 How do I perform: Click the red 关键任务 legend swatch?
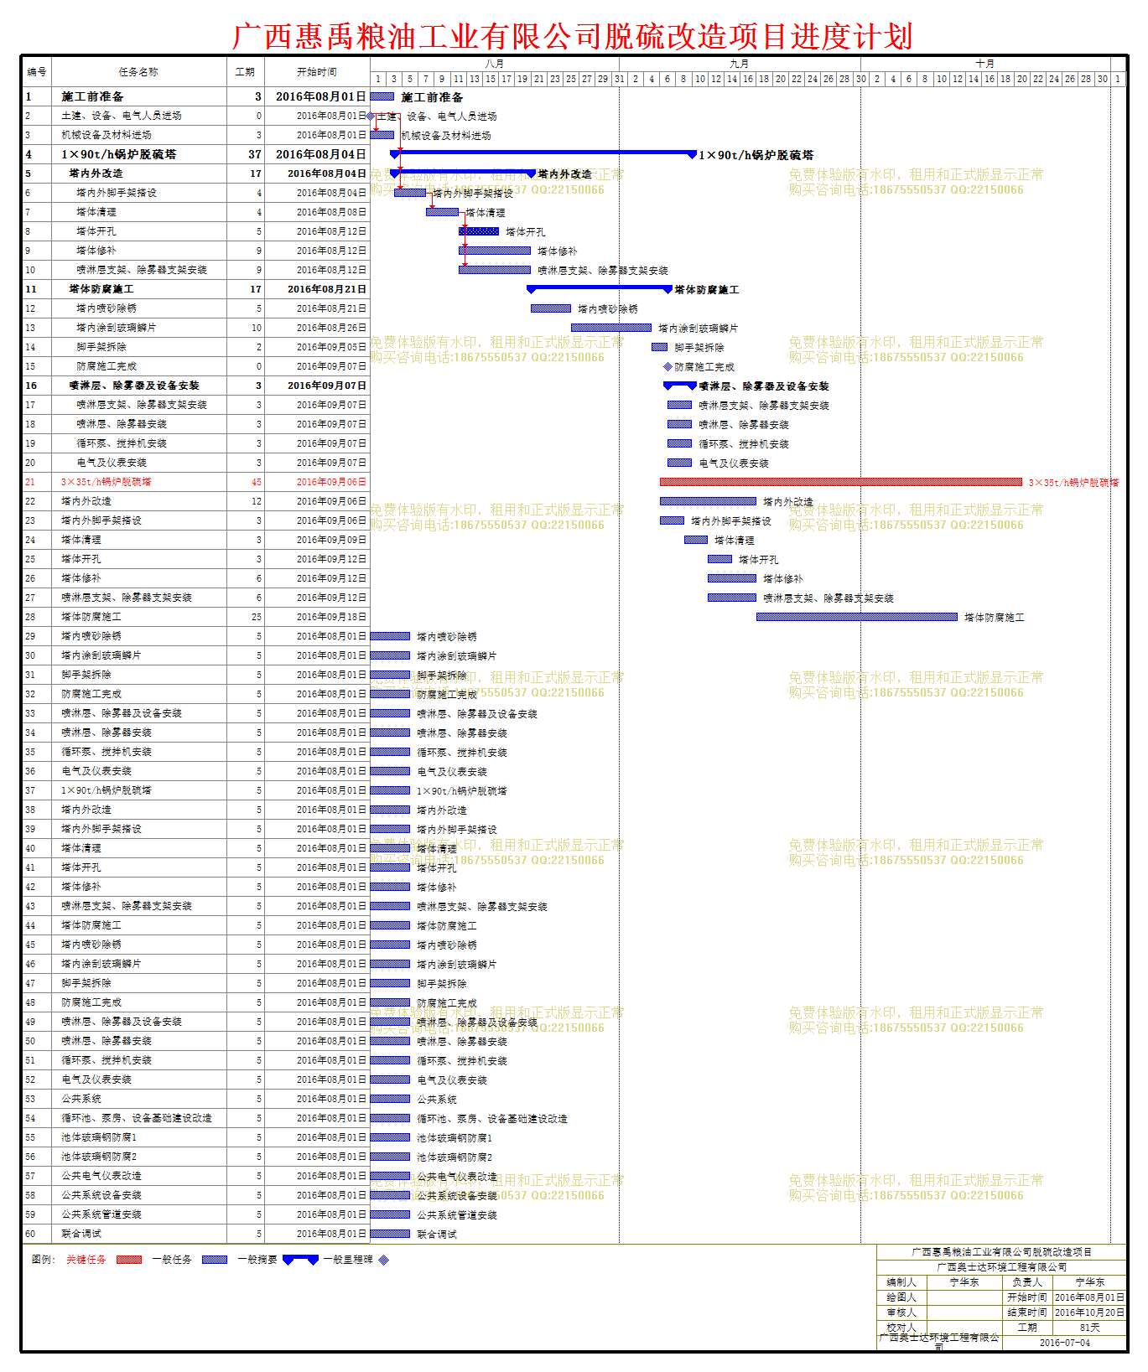pos(129,1260)
